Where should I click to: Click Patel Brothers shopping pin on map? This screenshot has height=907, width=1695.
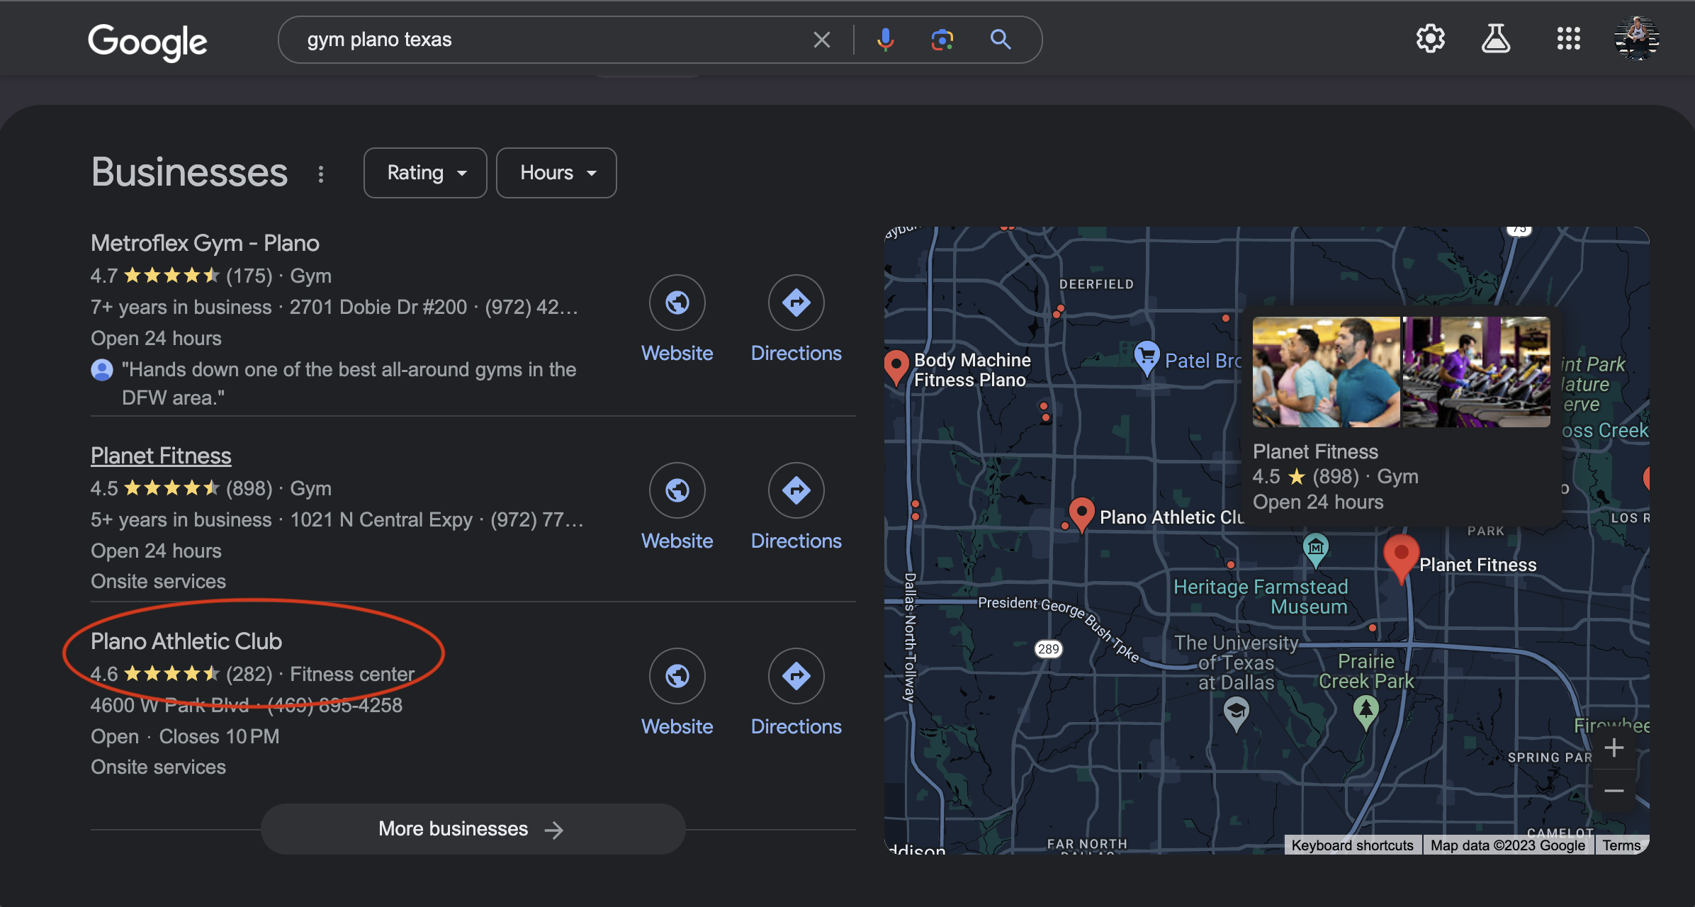[1147, 357]
